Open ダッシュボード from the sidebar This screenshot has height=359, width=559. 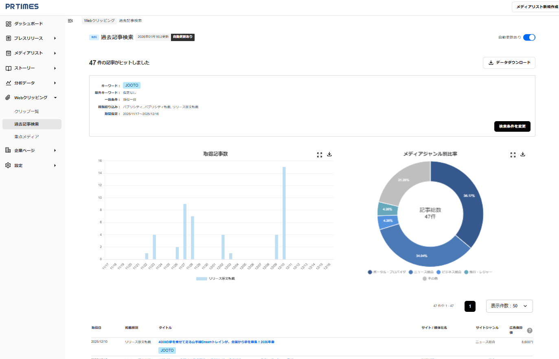28,24
